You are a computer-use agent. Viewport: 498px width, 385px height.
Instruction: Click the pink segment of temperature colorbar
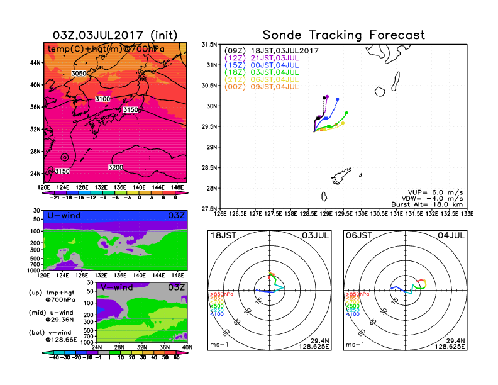click(x=182, y=193)
